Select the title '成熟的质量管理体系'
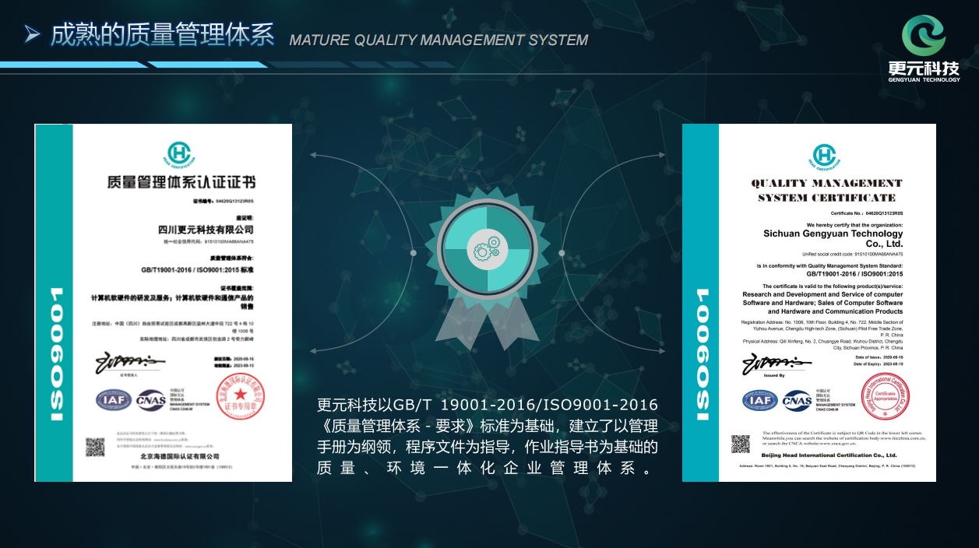The width and height of the screenshot is (979, 548). pos(163,35)
